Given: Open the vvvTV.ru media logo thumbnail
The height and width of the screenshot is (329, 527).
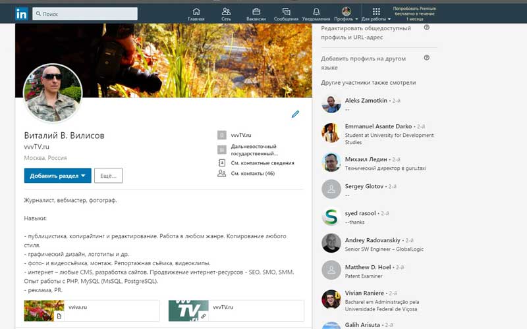Looking at the screenshot, I should pyautogui.click(x=188, y=311).
